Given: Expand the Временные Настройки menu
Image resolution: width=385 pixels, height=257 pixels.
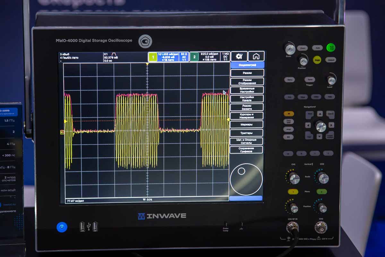Looking at the screenshot, I should (247, 90).
